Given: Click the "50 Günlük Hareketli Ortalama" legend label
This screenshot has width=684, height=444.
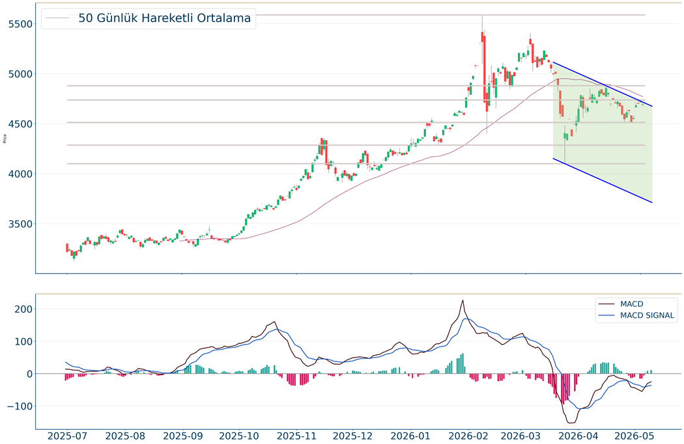Looking at the screenshot, I should 164,18.
